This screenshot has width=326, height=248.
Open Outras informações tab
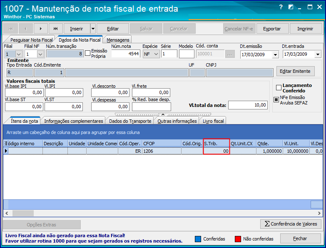point(177,121)
